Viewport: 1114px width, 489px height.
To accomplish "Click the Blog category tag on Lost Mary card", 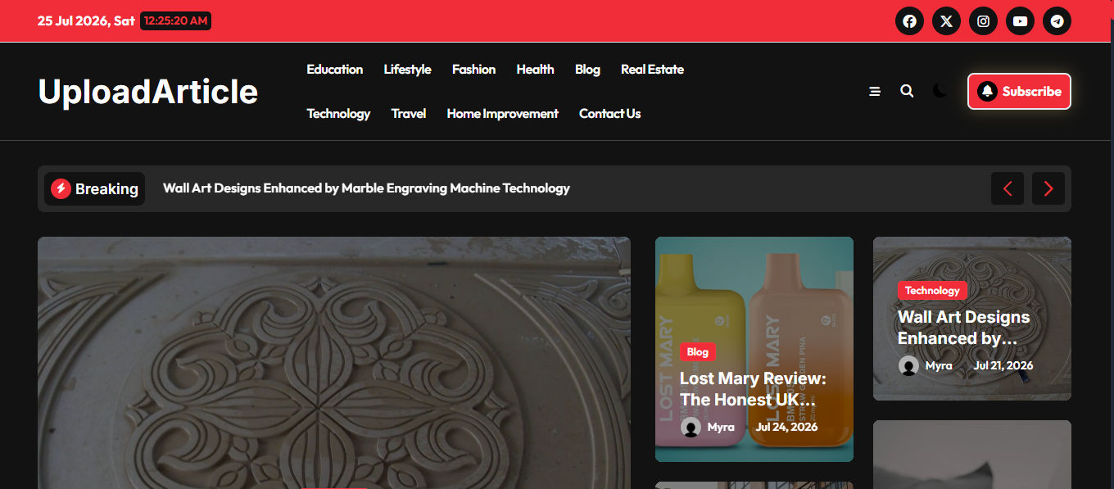I will 697,352.
